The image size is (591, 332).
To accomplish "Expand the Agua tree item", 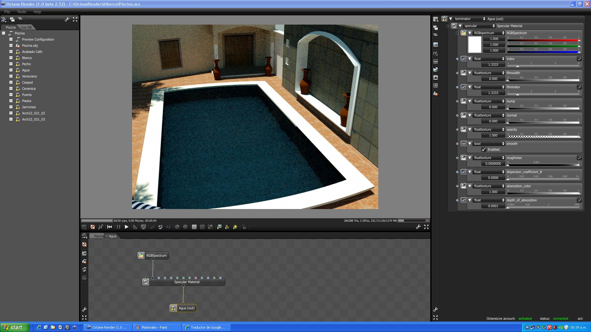I will 11,70.
